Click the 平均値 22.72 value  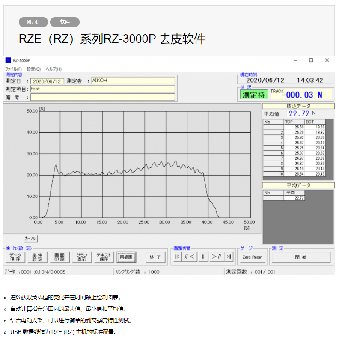(299, 113)
